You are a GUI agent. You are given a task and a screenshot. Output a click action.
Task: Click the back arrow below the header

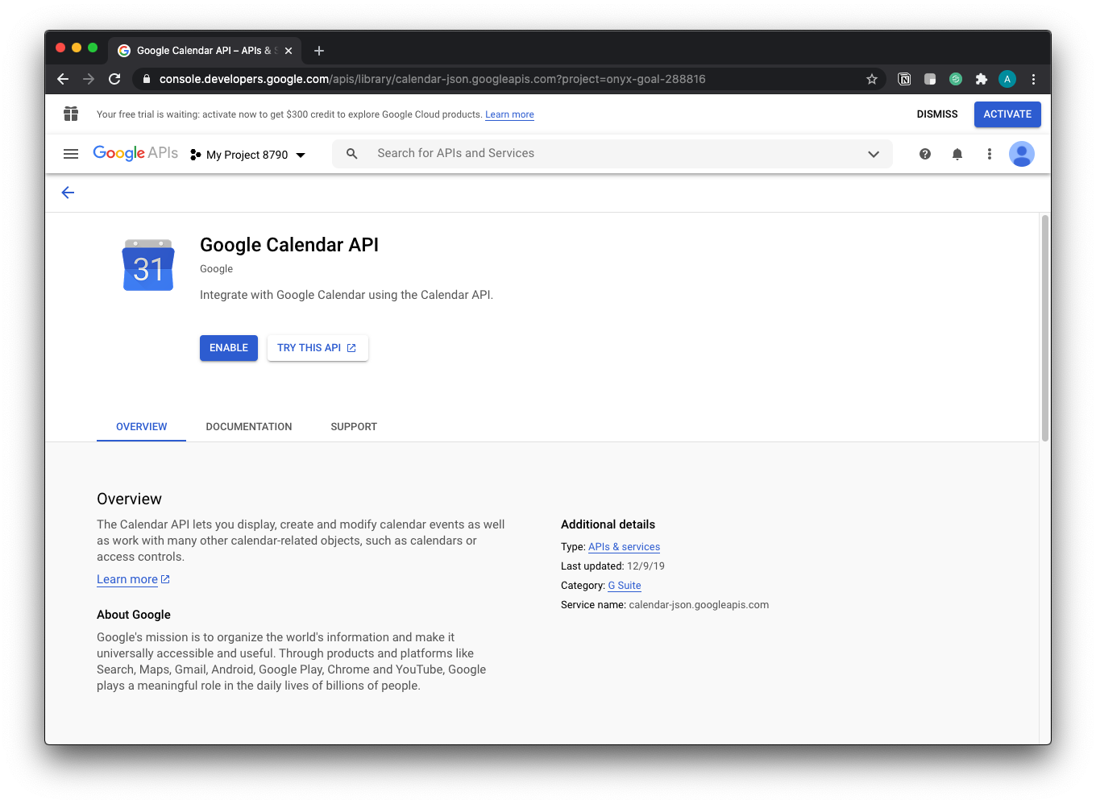tap(68, 193)
